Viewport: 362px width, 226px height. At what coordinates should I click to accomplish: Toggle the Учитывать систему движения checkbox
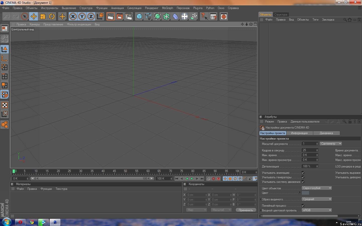303,182
